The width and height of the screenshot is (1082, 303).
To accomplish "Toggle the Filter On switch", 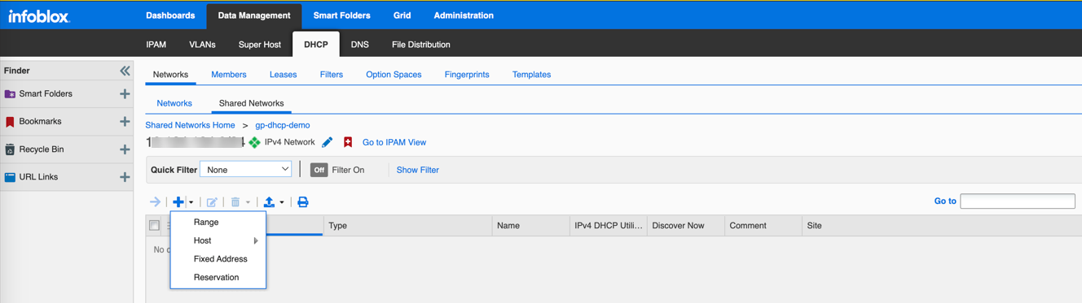I will click(319, 170).
